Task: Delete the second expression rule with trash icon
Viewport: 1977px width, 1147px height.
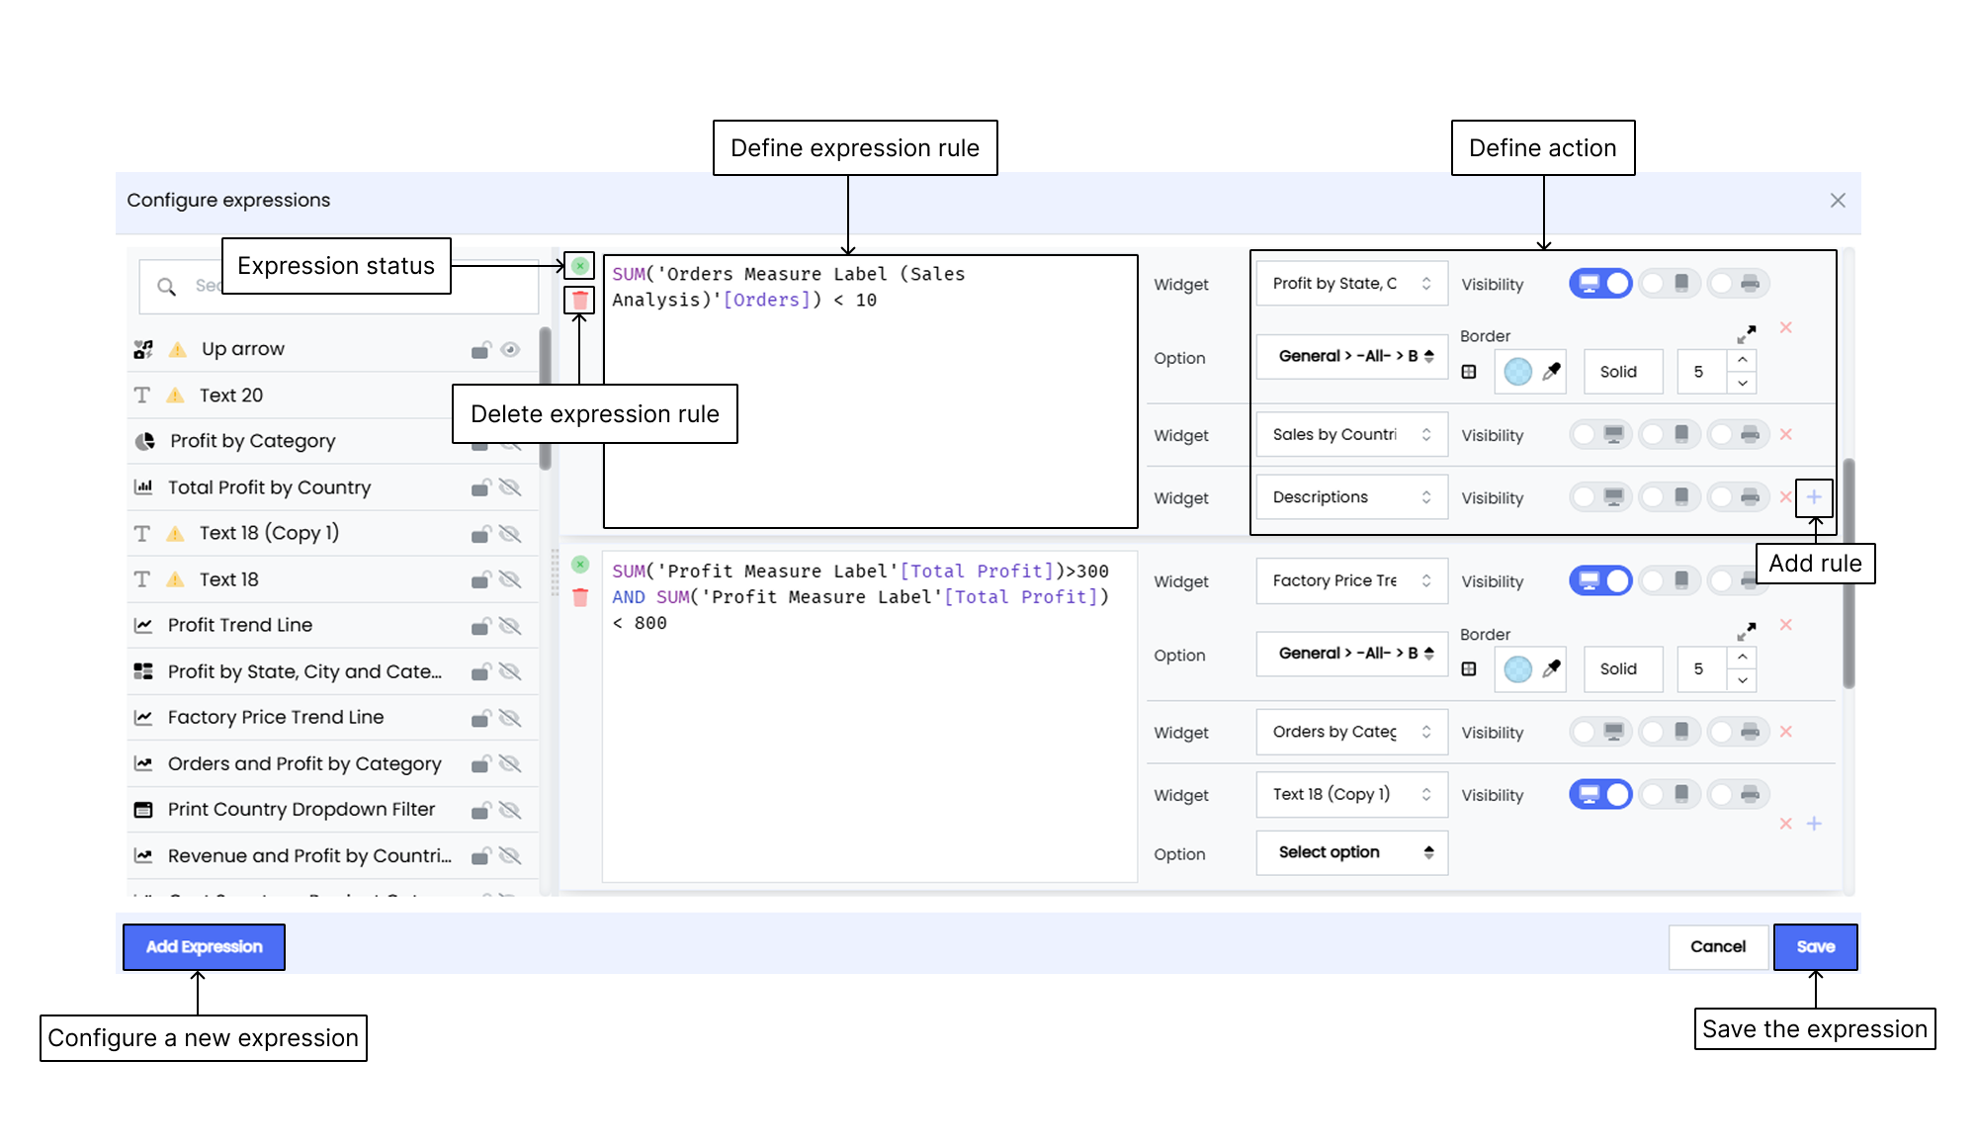Action: [580, 597]
